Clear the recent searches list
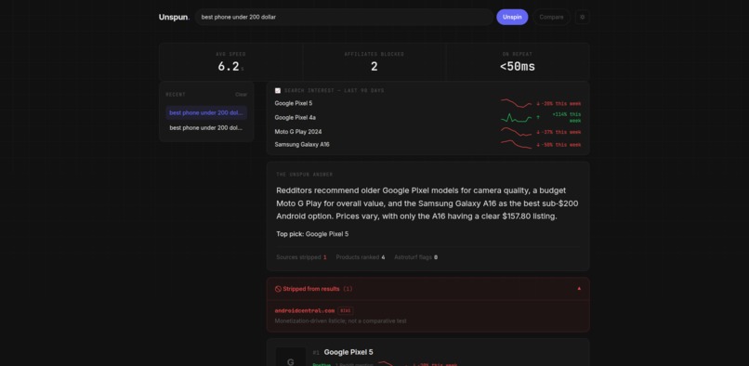This screenshot has width=749, height=366. tap(242, 95)
